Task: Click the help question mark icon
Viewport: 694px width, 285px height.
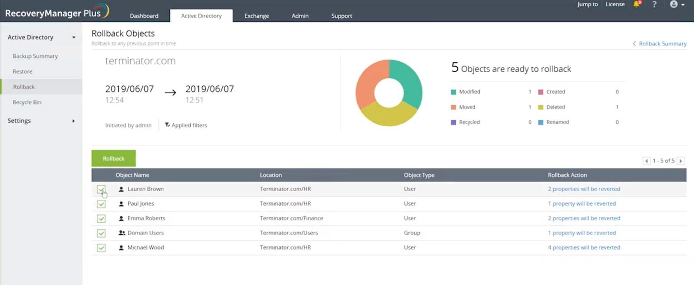Action: (x=654, y=4)
